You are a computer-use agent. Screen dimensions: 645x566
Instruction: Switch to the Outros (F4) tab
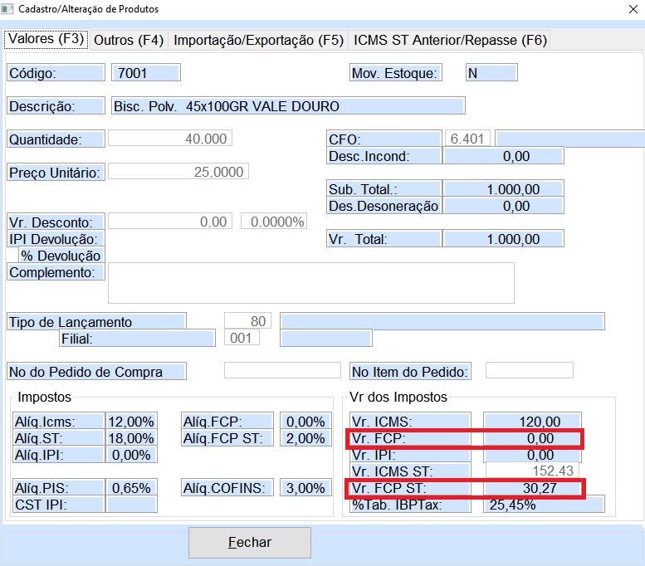129,40
